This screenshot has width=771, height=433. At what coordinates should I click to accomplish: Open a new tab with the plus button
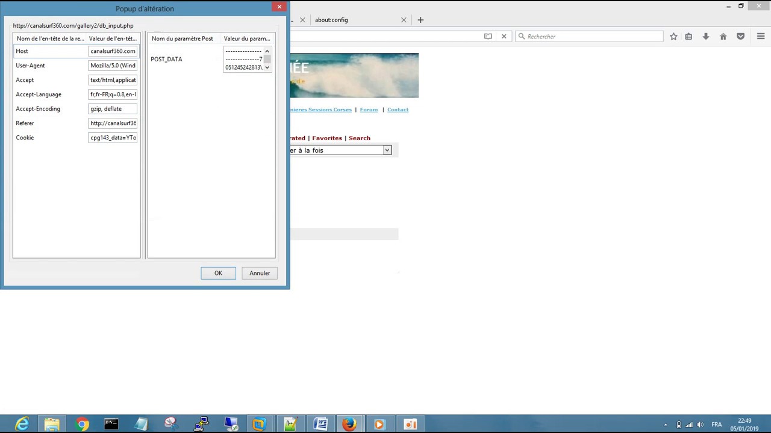(420, 20)
